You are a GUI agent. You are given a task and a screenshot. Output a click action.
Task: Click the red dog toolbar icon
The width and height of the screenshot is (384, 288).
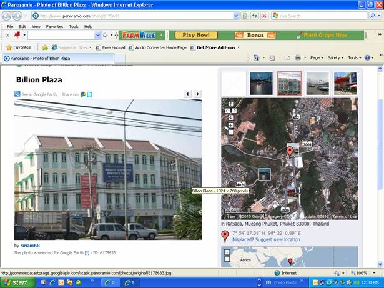click(x=17, y=35)
